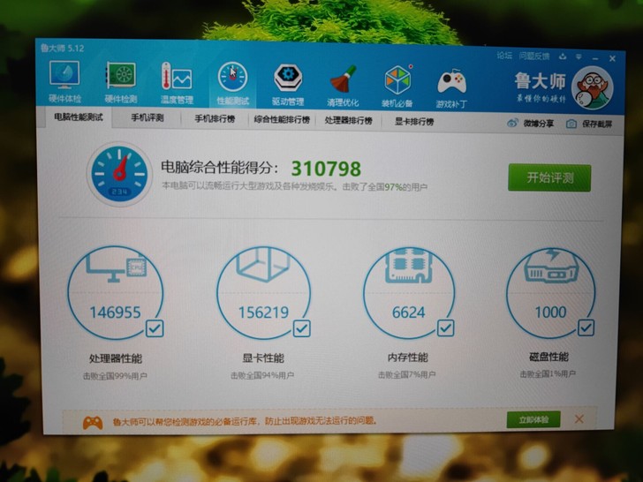Click the 磁盘性能 label

pos(548,357)
